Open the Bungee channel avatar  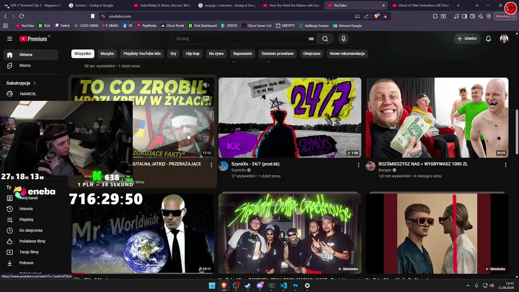(371, 166)
